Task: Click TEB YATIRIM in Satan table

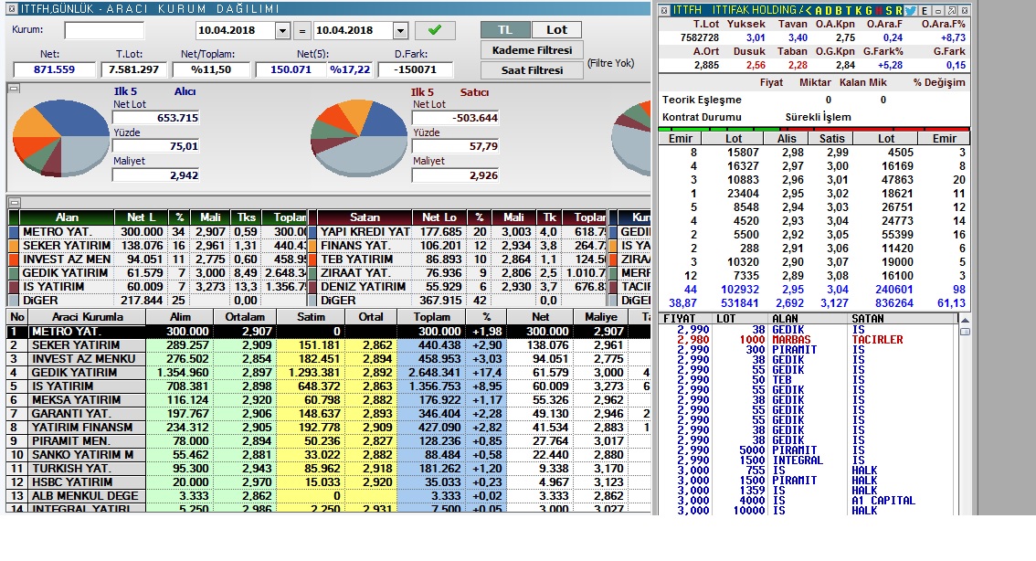Action: (357, 259)
